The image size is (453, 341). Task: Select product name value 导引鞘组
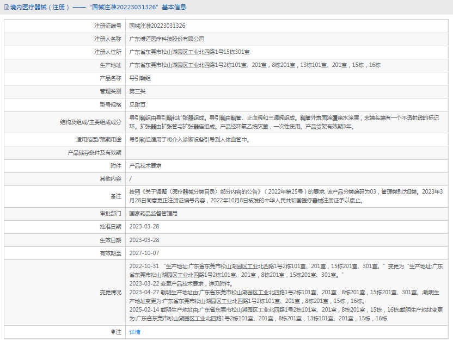pyautogui.click(x=140, y=78)
